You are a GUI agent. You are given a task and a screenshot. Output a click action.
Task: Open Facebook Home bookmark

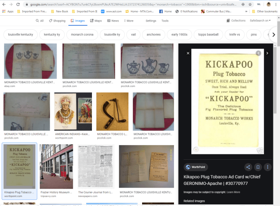pyautogui.click(x=165, y=12)
